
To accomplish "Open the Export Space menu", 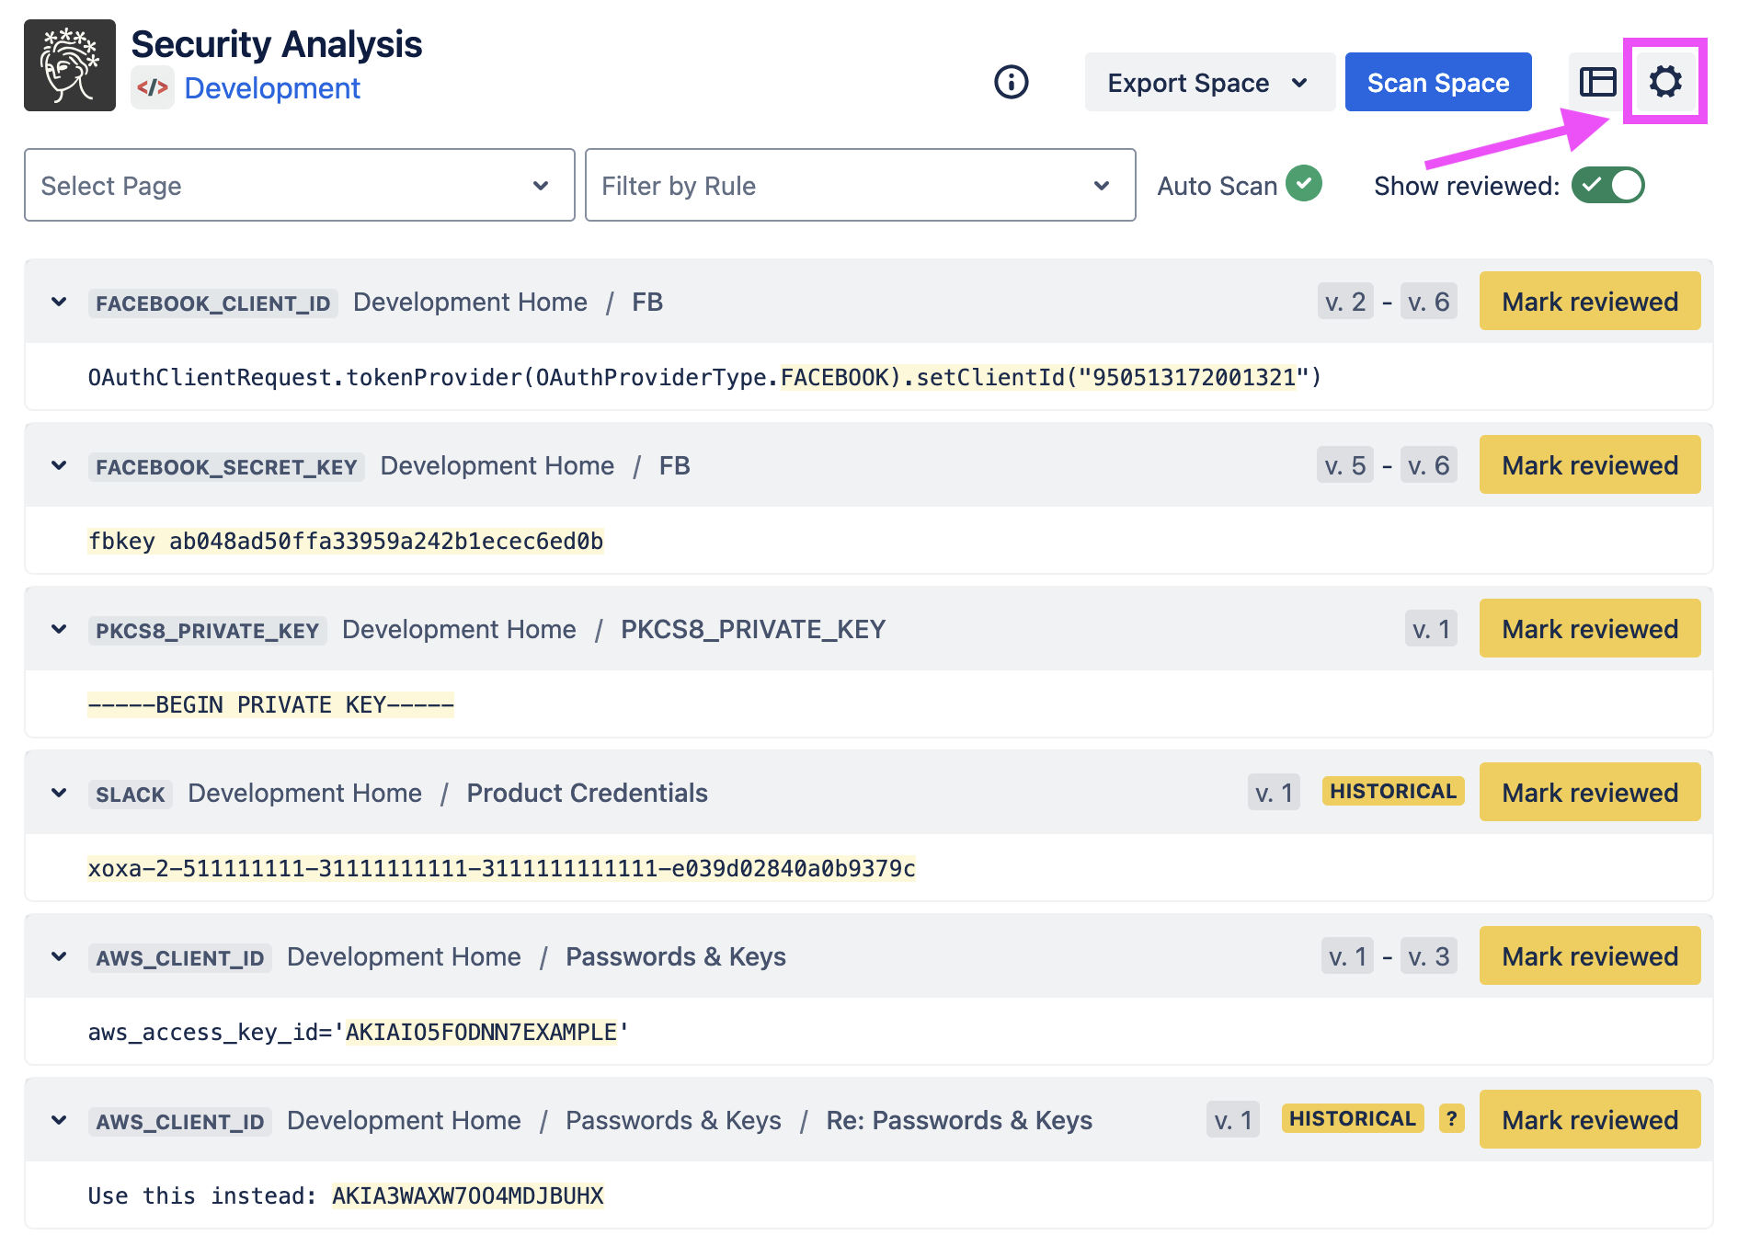I will click(1208, 83).
